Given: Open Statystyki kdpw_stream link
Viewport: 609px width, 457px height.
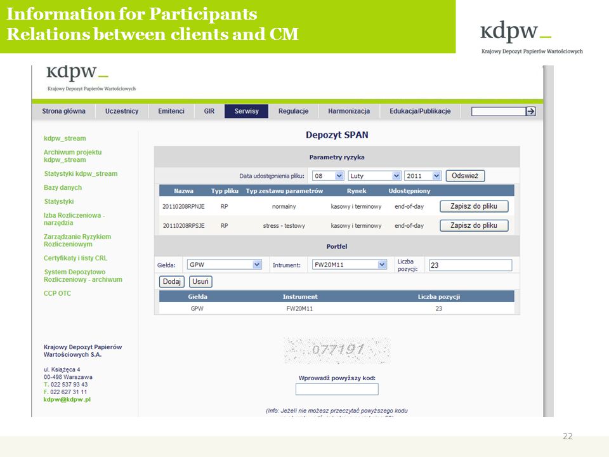Looking at the screenshot, I should coord(81,174).
